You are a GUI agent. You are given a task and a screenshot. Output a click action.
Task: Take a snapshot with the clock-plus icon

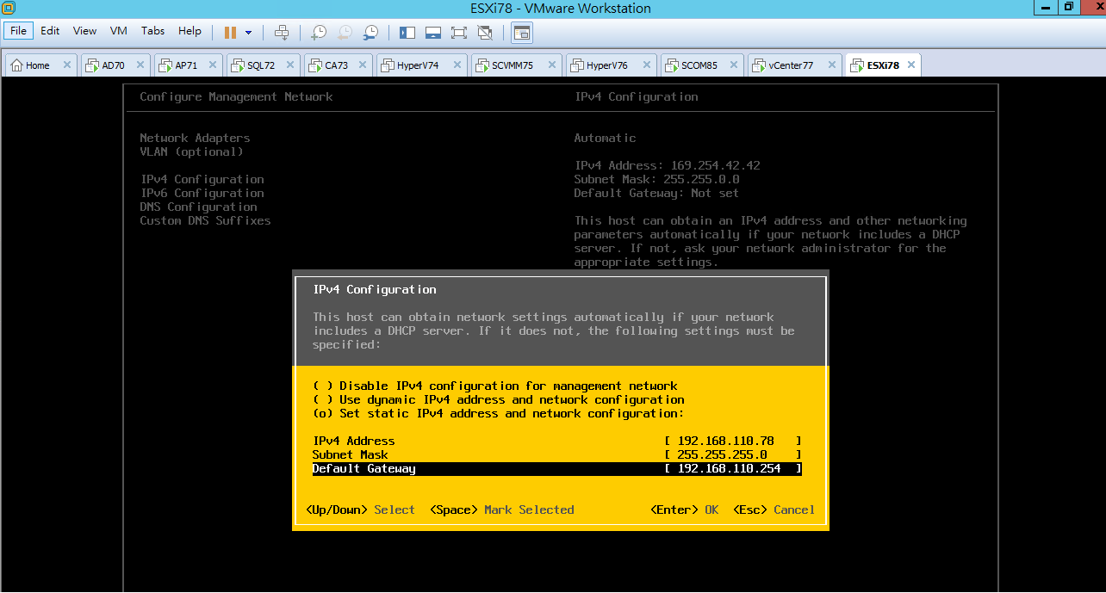coord(319,33)
